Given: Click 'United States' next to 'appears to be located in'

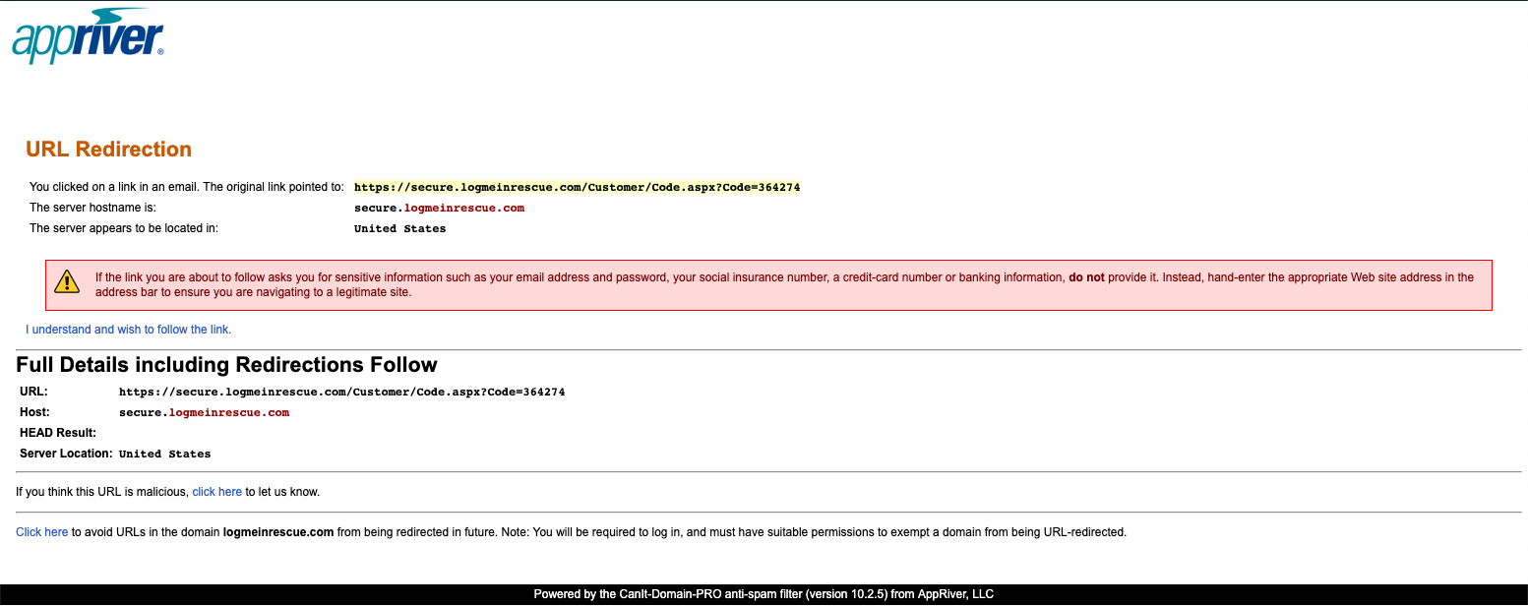Looking at the screenshot, I should pyautogui.click(x=399, y=228).
